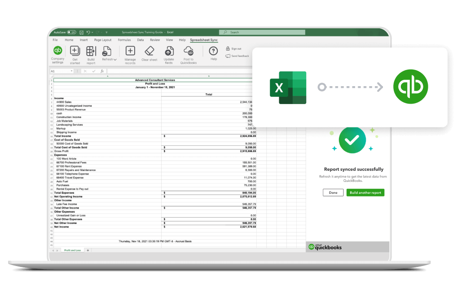Open the ribbon Help question-mark icon
457x297 pixels.
(213, 51)
